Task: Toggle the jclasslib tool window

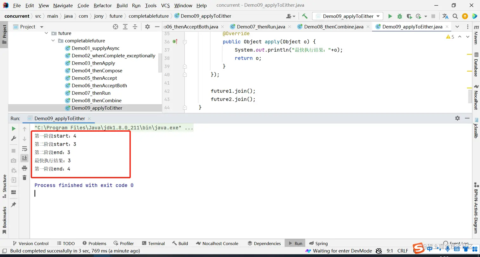Action: tap(476, 128)
